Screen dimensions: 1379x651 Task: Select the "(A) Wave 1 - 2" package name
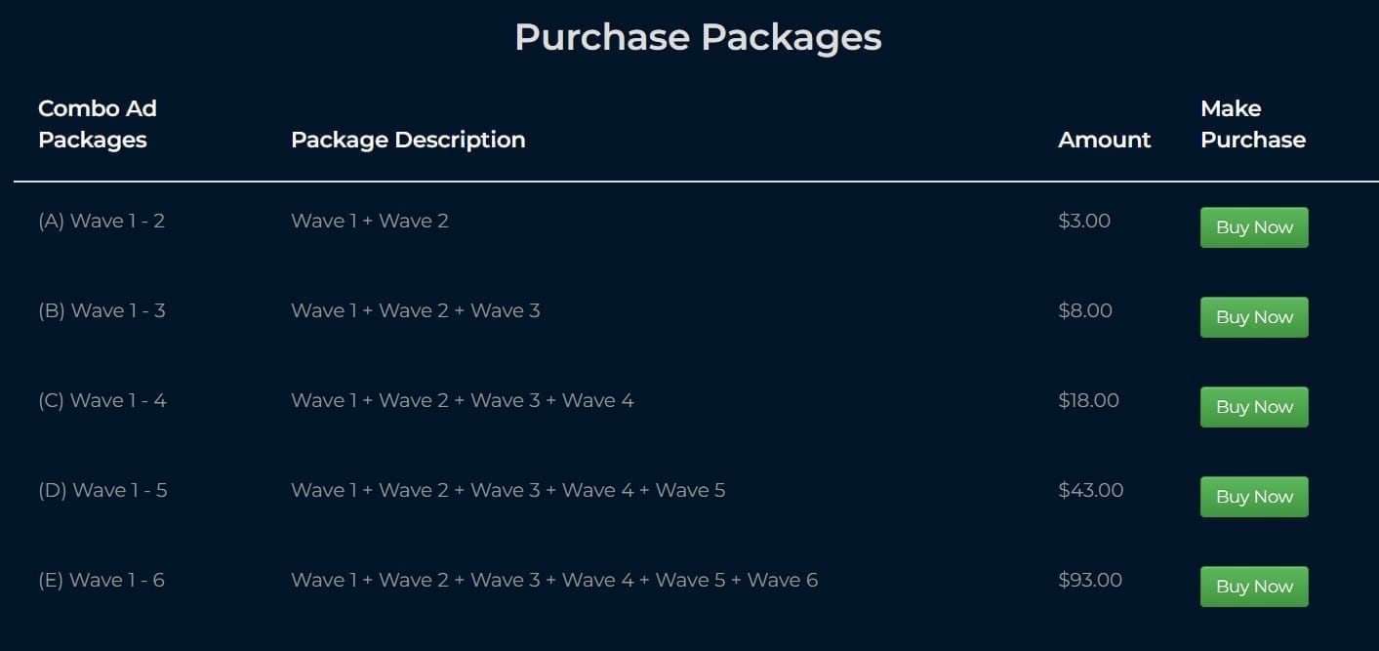101,221
